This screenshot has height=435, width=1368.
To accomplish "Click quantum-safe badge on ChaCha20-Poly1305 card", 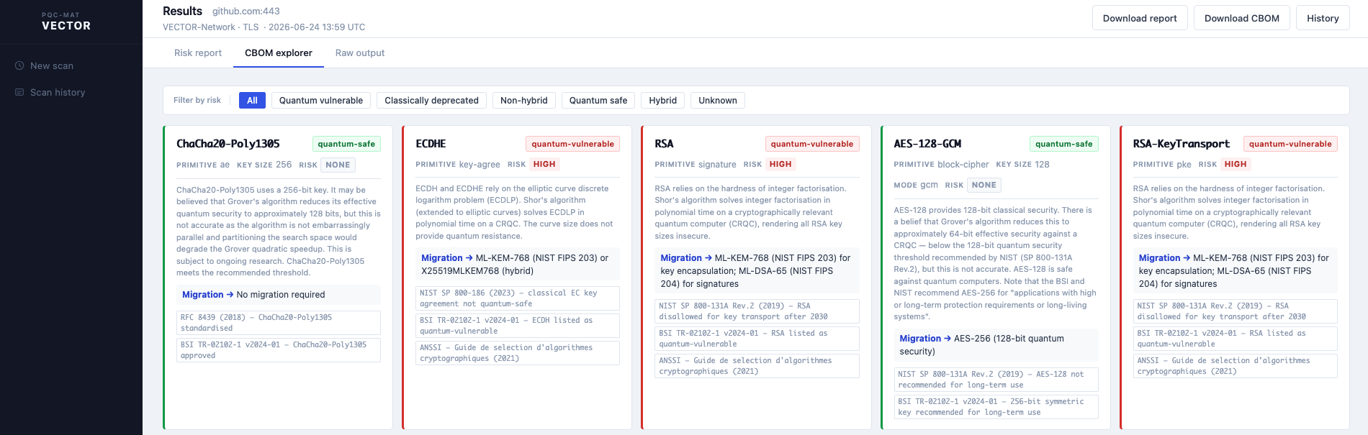I will [x=346, y=144].
